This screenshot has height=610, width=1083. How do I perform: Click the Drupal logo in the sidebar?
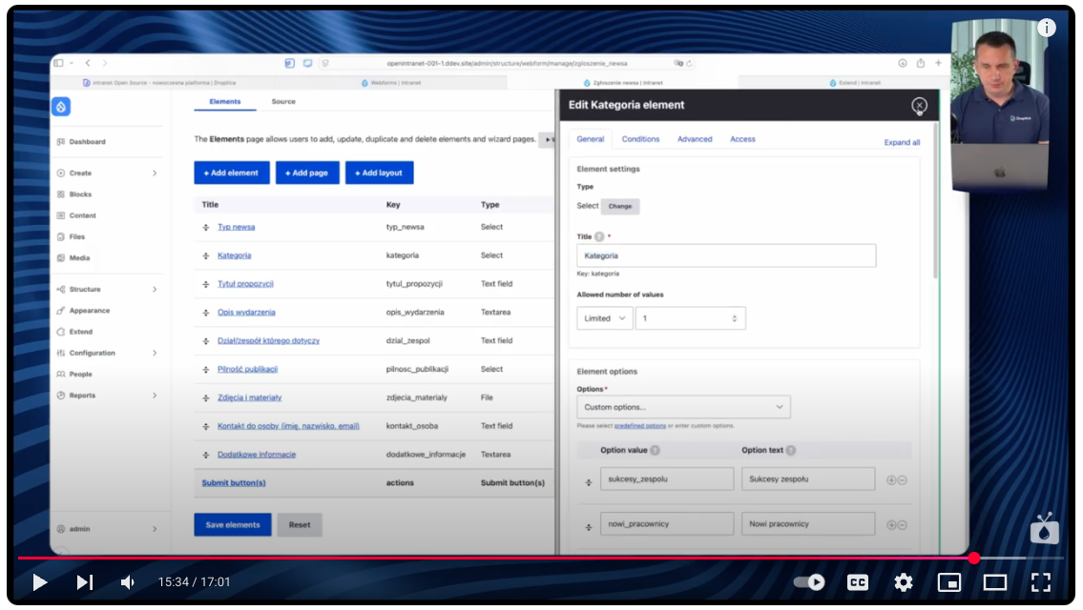point(61,106)
